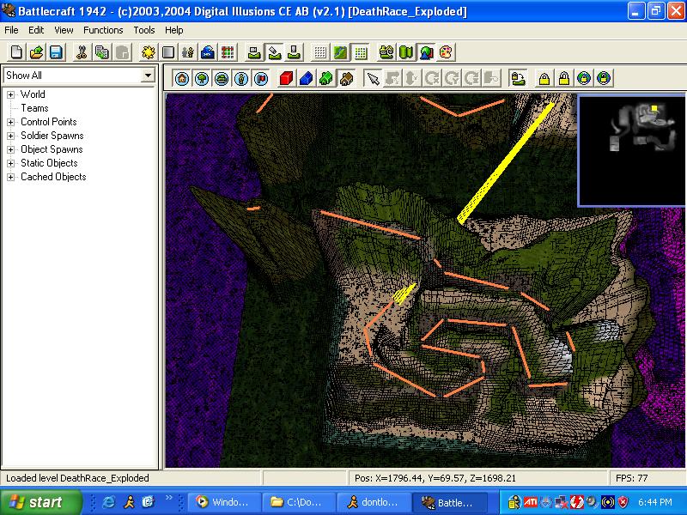Show hidden quick launch icons via the chevron
Screen dimensions: 687x515
pyautogui.click(x=168, y=498)
